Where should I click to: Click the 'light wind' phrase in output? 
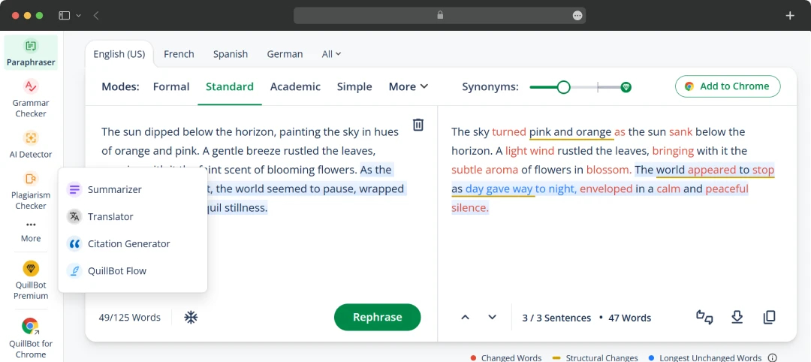pyautogui.click(x=529, y=151)
